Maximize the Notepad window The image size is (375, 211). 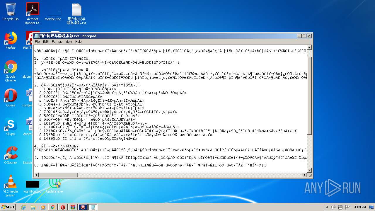click(x=304, y=36)
